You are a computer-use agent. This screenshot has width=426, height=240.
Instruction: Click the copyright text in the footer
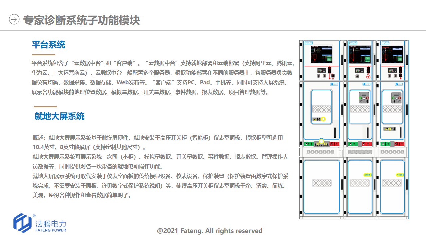tap(210, 231)
